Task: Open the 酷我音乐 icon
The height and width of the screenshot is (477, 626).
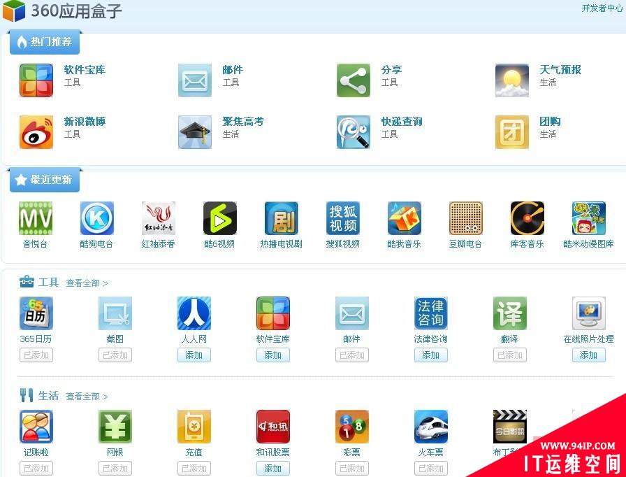Action: 405,218
